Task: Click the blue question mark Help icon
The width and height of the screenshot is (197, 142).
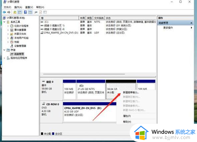Action: coord(25,12)
